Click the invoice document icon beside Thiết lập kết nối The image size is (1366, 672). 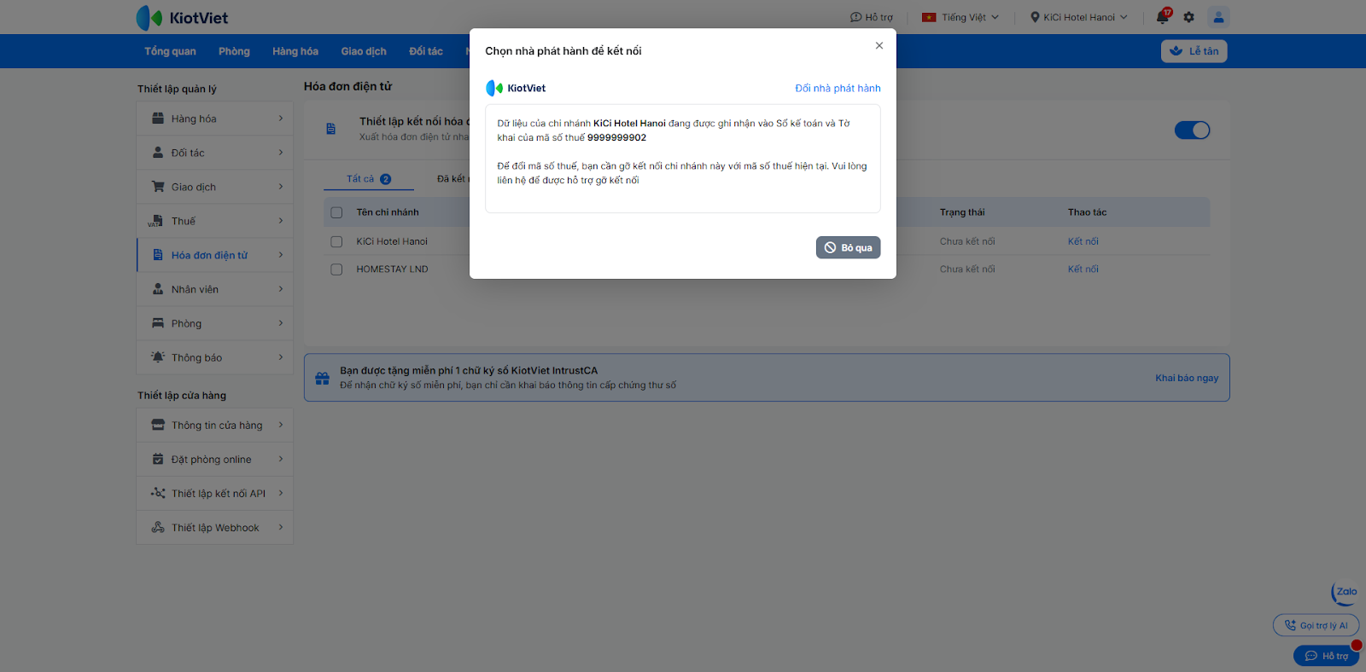tap(331, 129)
